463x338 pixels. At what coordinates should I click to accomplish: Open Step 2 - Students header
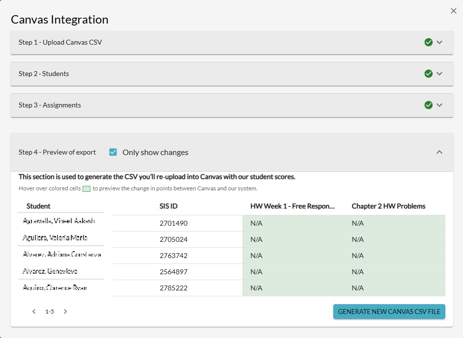[232, 74]
